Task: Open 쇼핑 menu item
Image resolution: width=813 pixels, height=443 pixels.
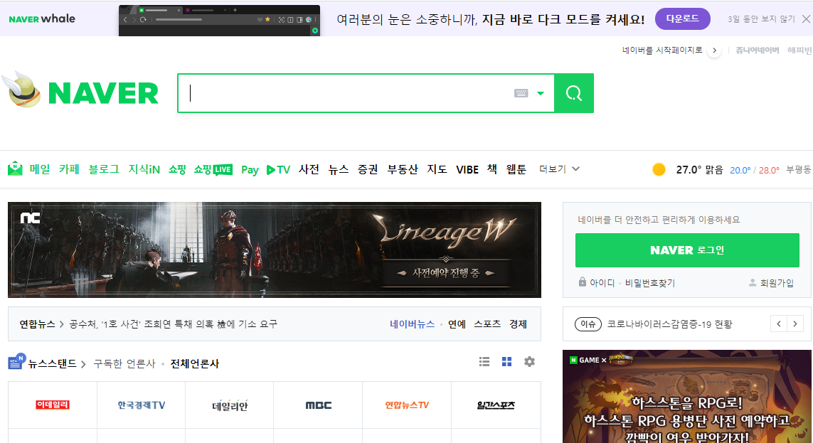Action: click(177, 169)
